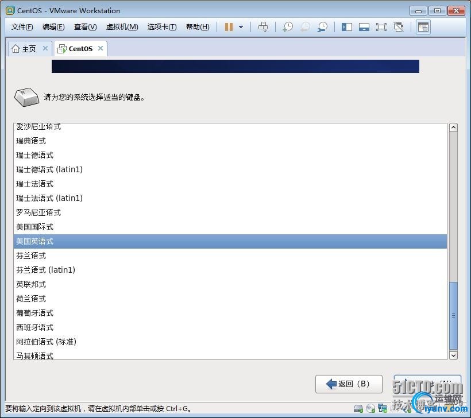Open the 帮助(H) menu
Screen dimensions: 471x418
tap(198, 27)
